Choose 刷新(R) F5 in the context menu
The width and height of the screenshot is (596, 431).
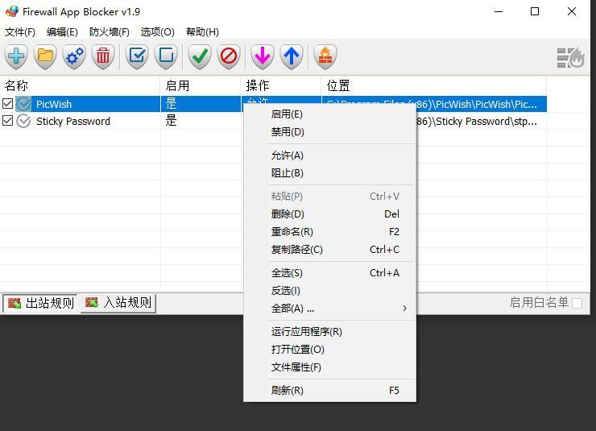click(x=329, y=391)
